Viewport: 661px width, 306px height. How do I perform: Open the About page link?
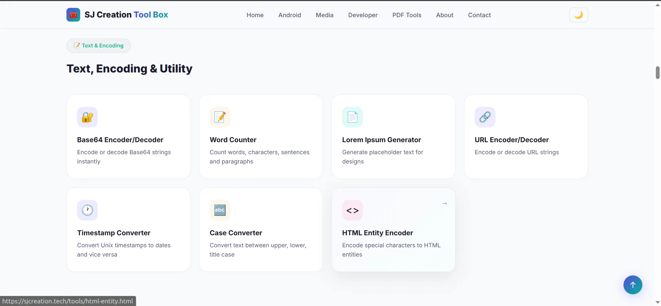pos(445,15)
